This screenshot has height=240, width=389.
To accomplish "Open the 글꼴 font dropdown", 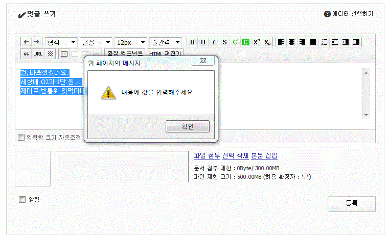I will [x=96, y=42].
